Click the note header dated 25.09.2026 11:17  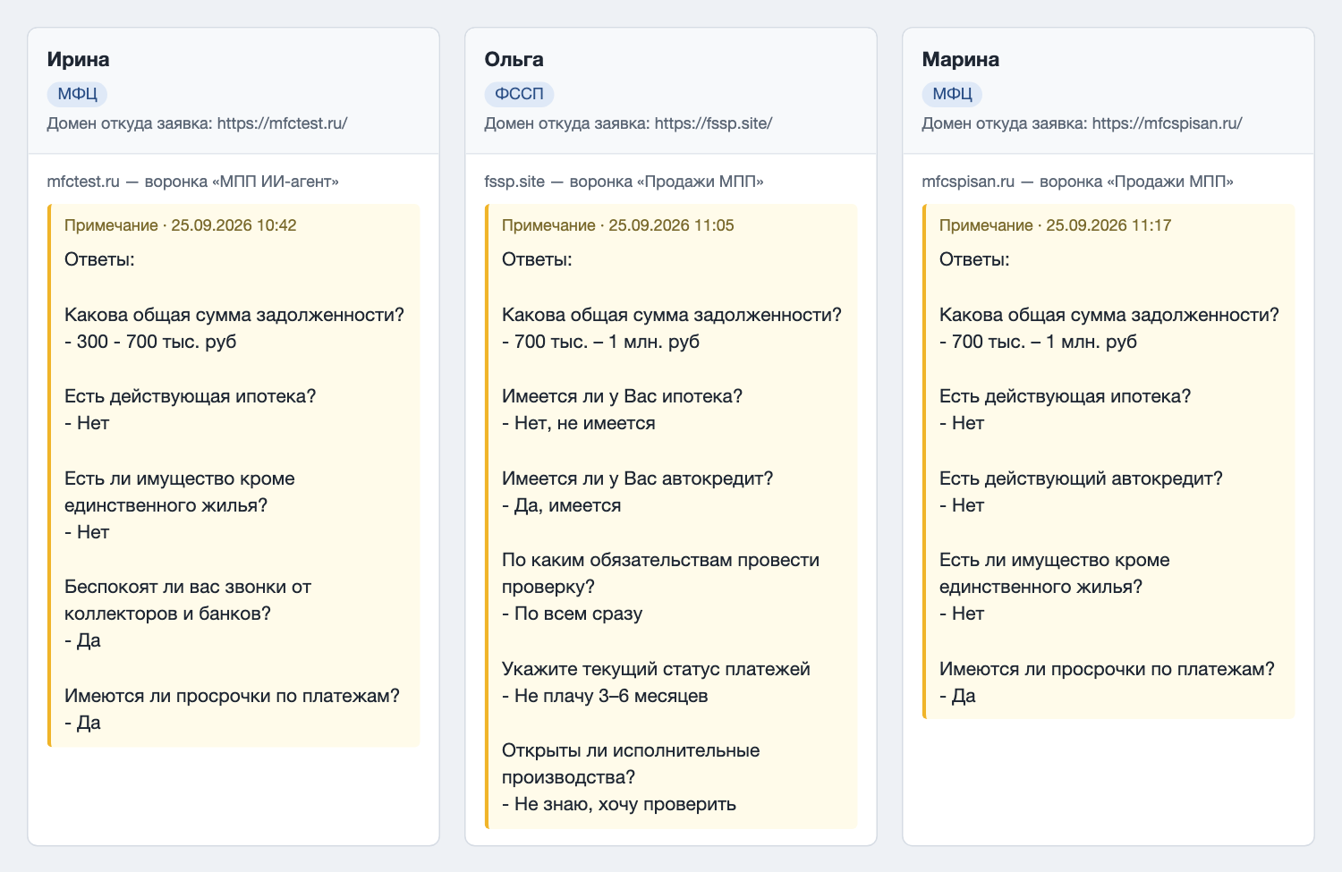tap(1056, 225)
